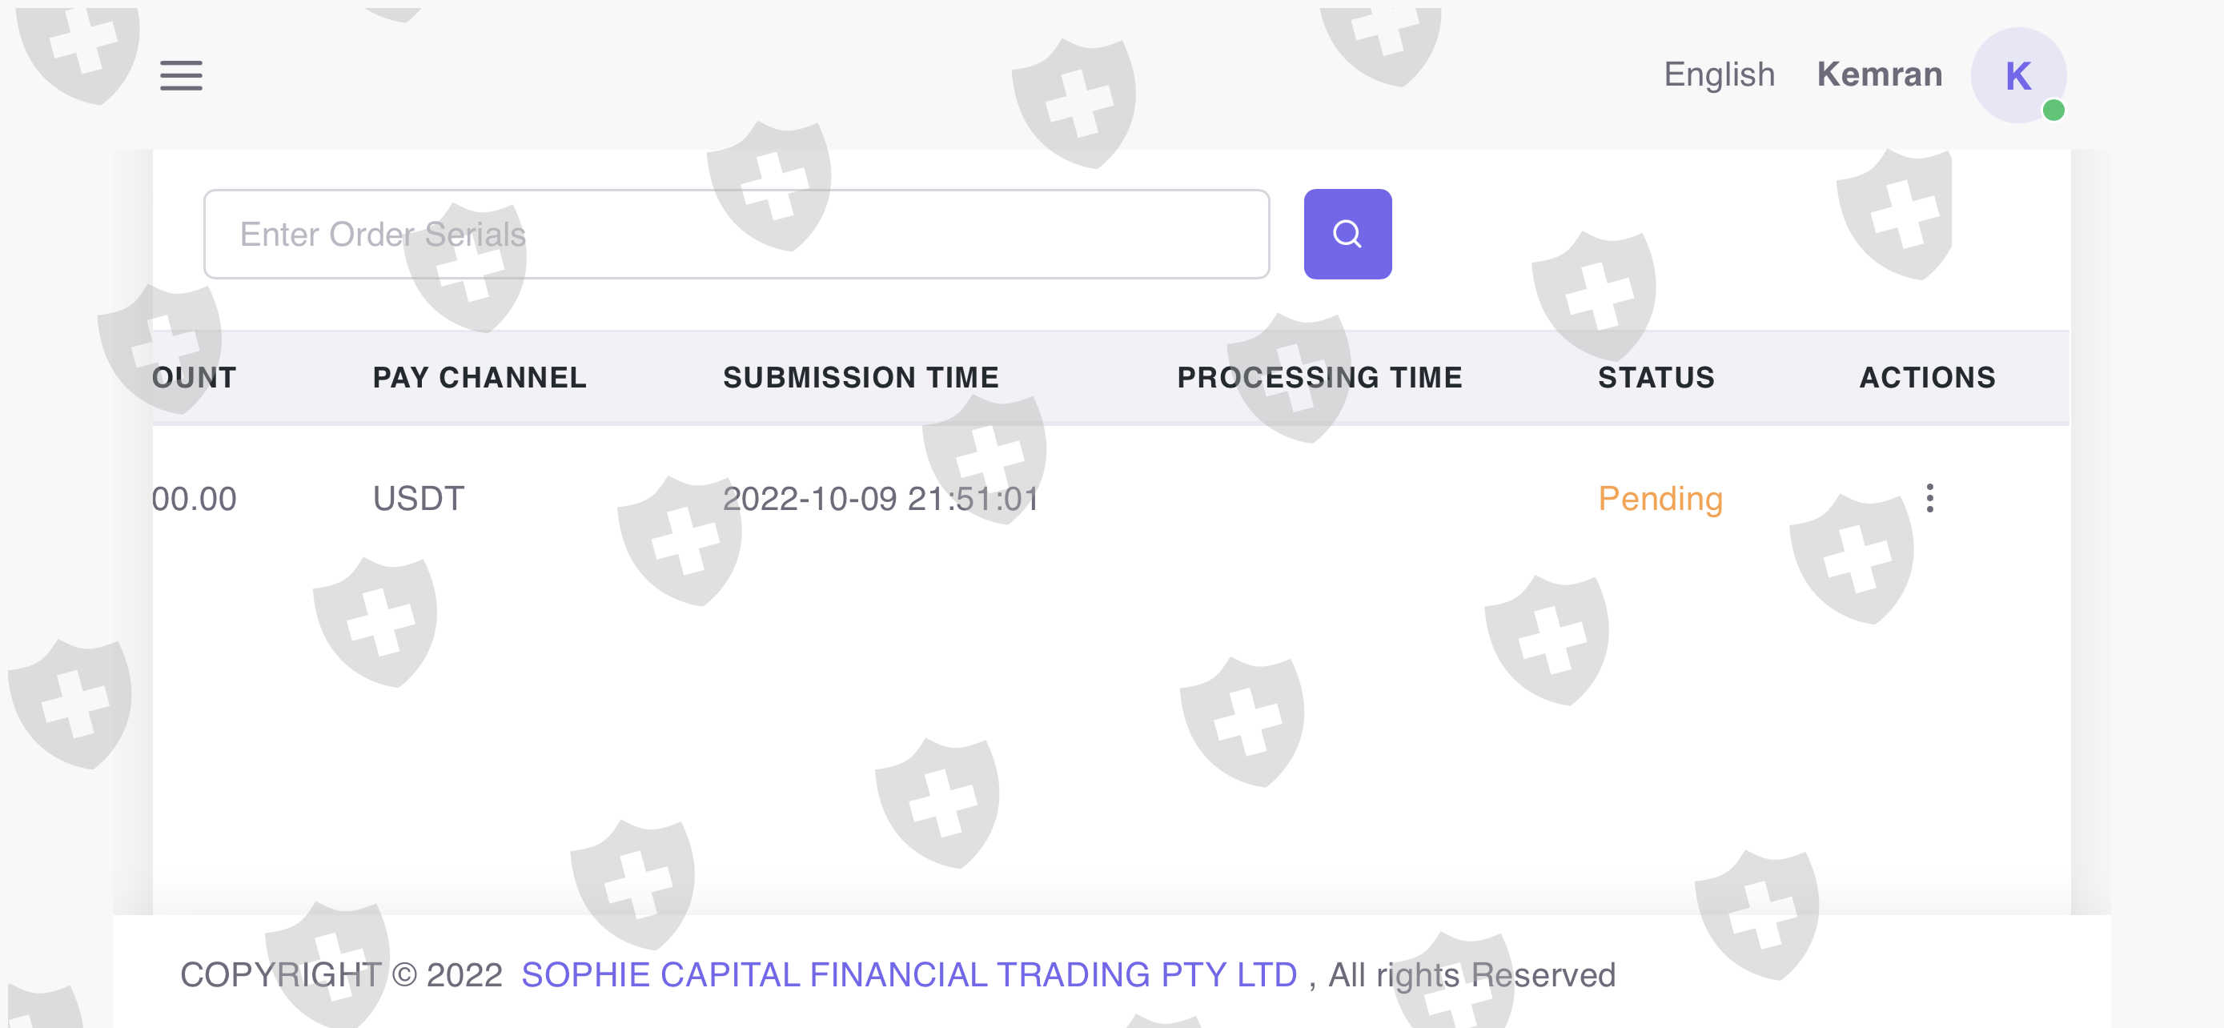This screenshot has width=2224, height=1028.
Task: Select the USDT pay channel cell
Action: 418,499
